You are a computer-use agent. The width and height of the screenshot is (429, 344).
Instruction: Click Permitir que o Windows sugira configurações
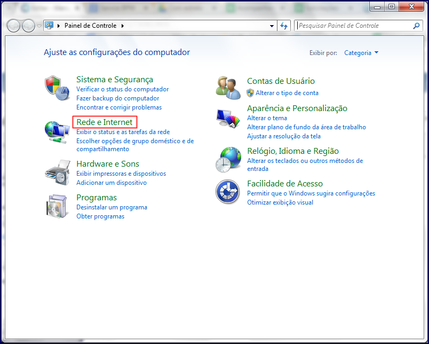coord(311,193)
